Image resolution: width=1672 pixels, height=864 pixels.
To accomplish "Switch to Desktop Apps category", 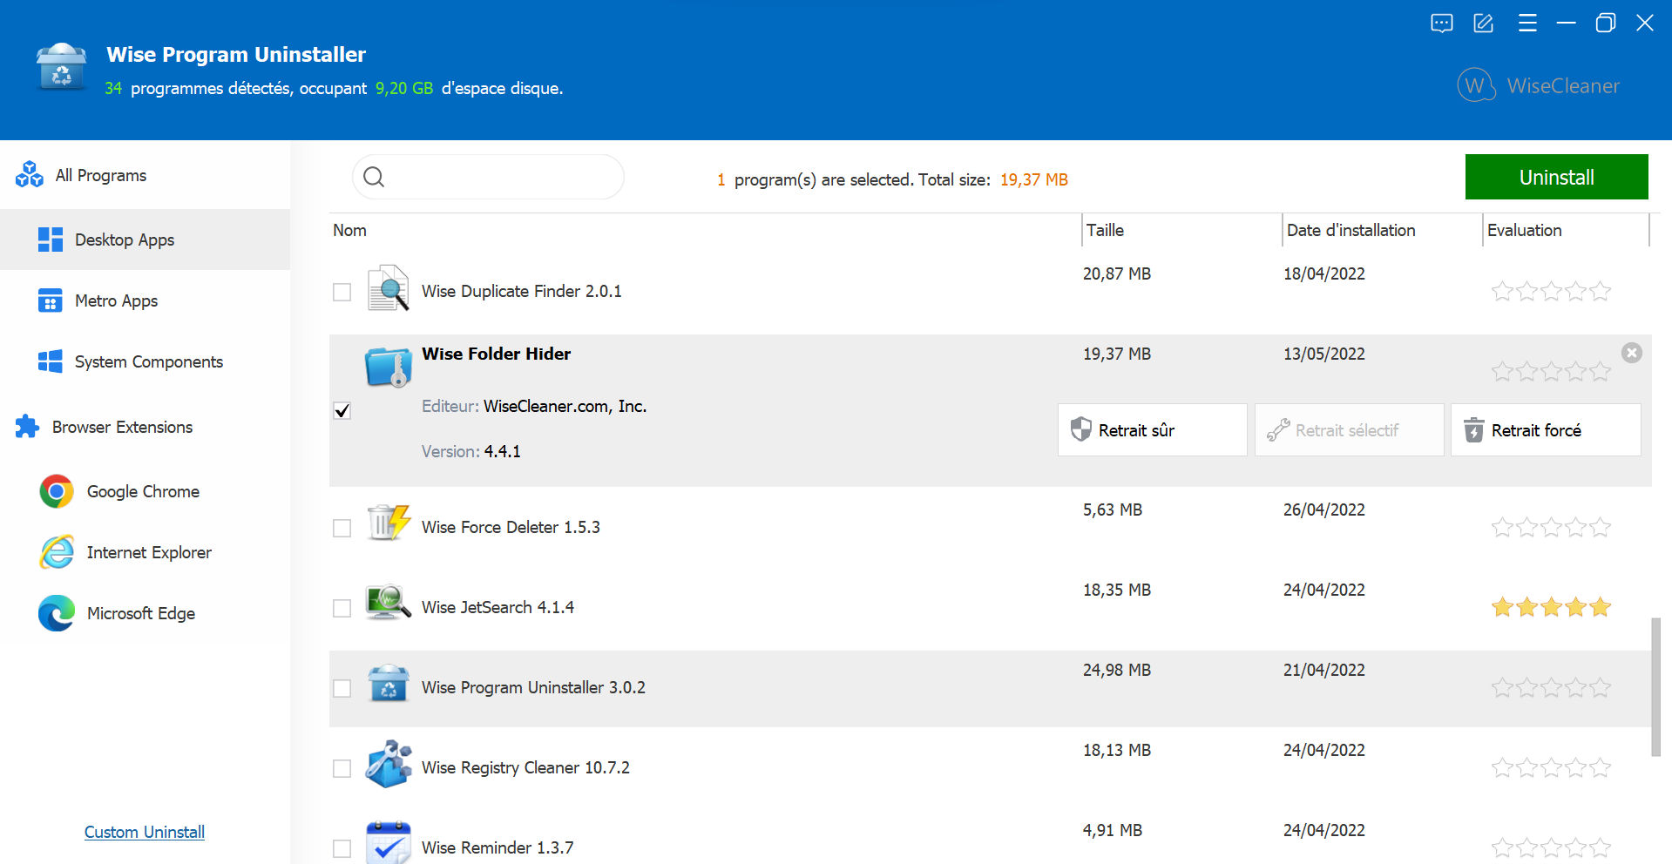I will [145, 240].
